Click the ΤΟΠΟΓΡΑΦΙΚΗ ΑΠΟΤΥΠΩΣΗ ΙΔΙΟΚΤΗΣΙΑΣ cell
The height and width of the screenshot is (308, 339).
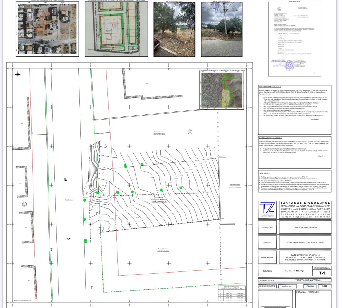306,242
